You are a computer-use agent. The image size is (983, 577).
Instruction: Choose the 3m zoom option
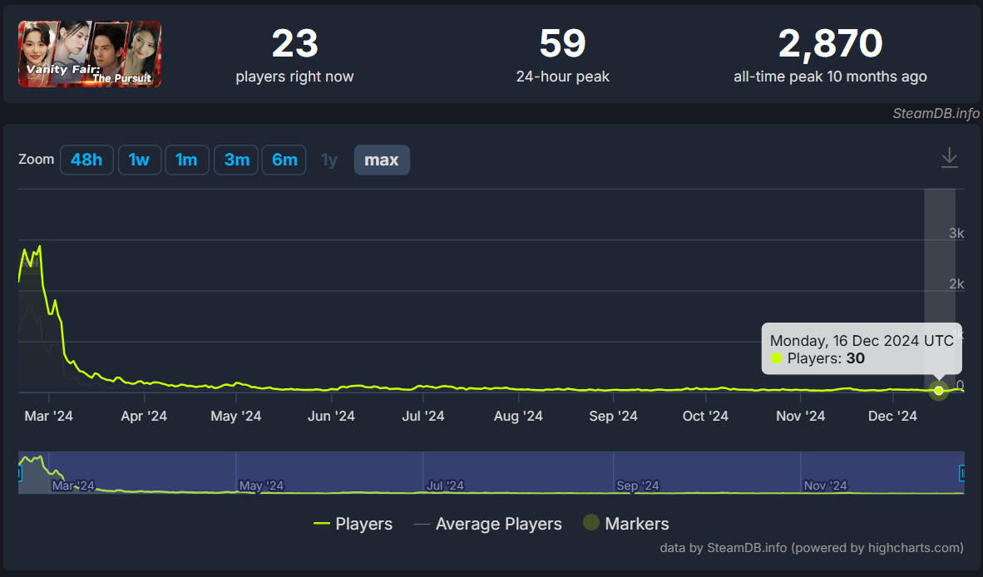tap(236, 160)
